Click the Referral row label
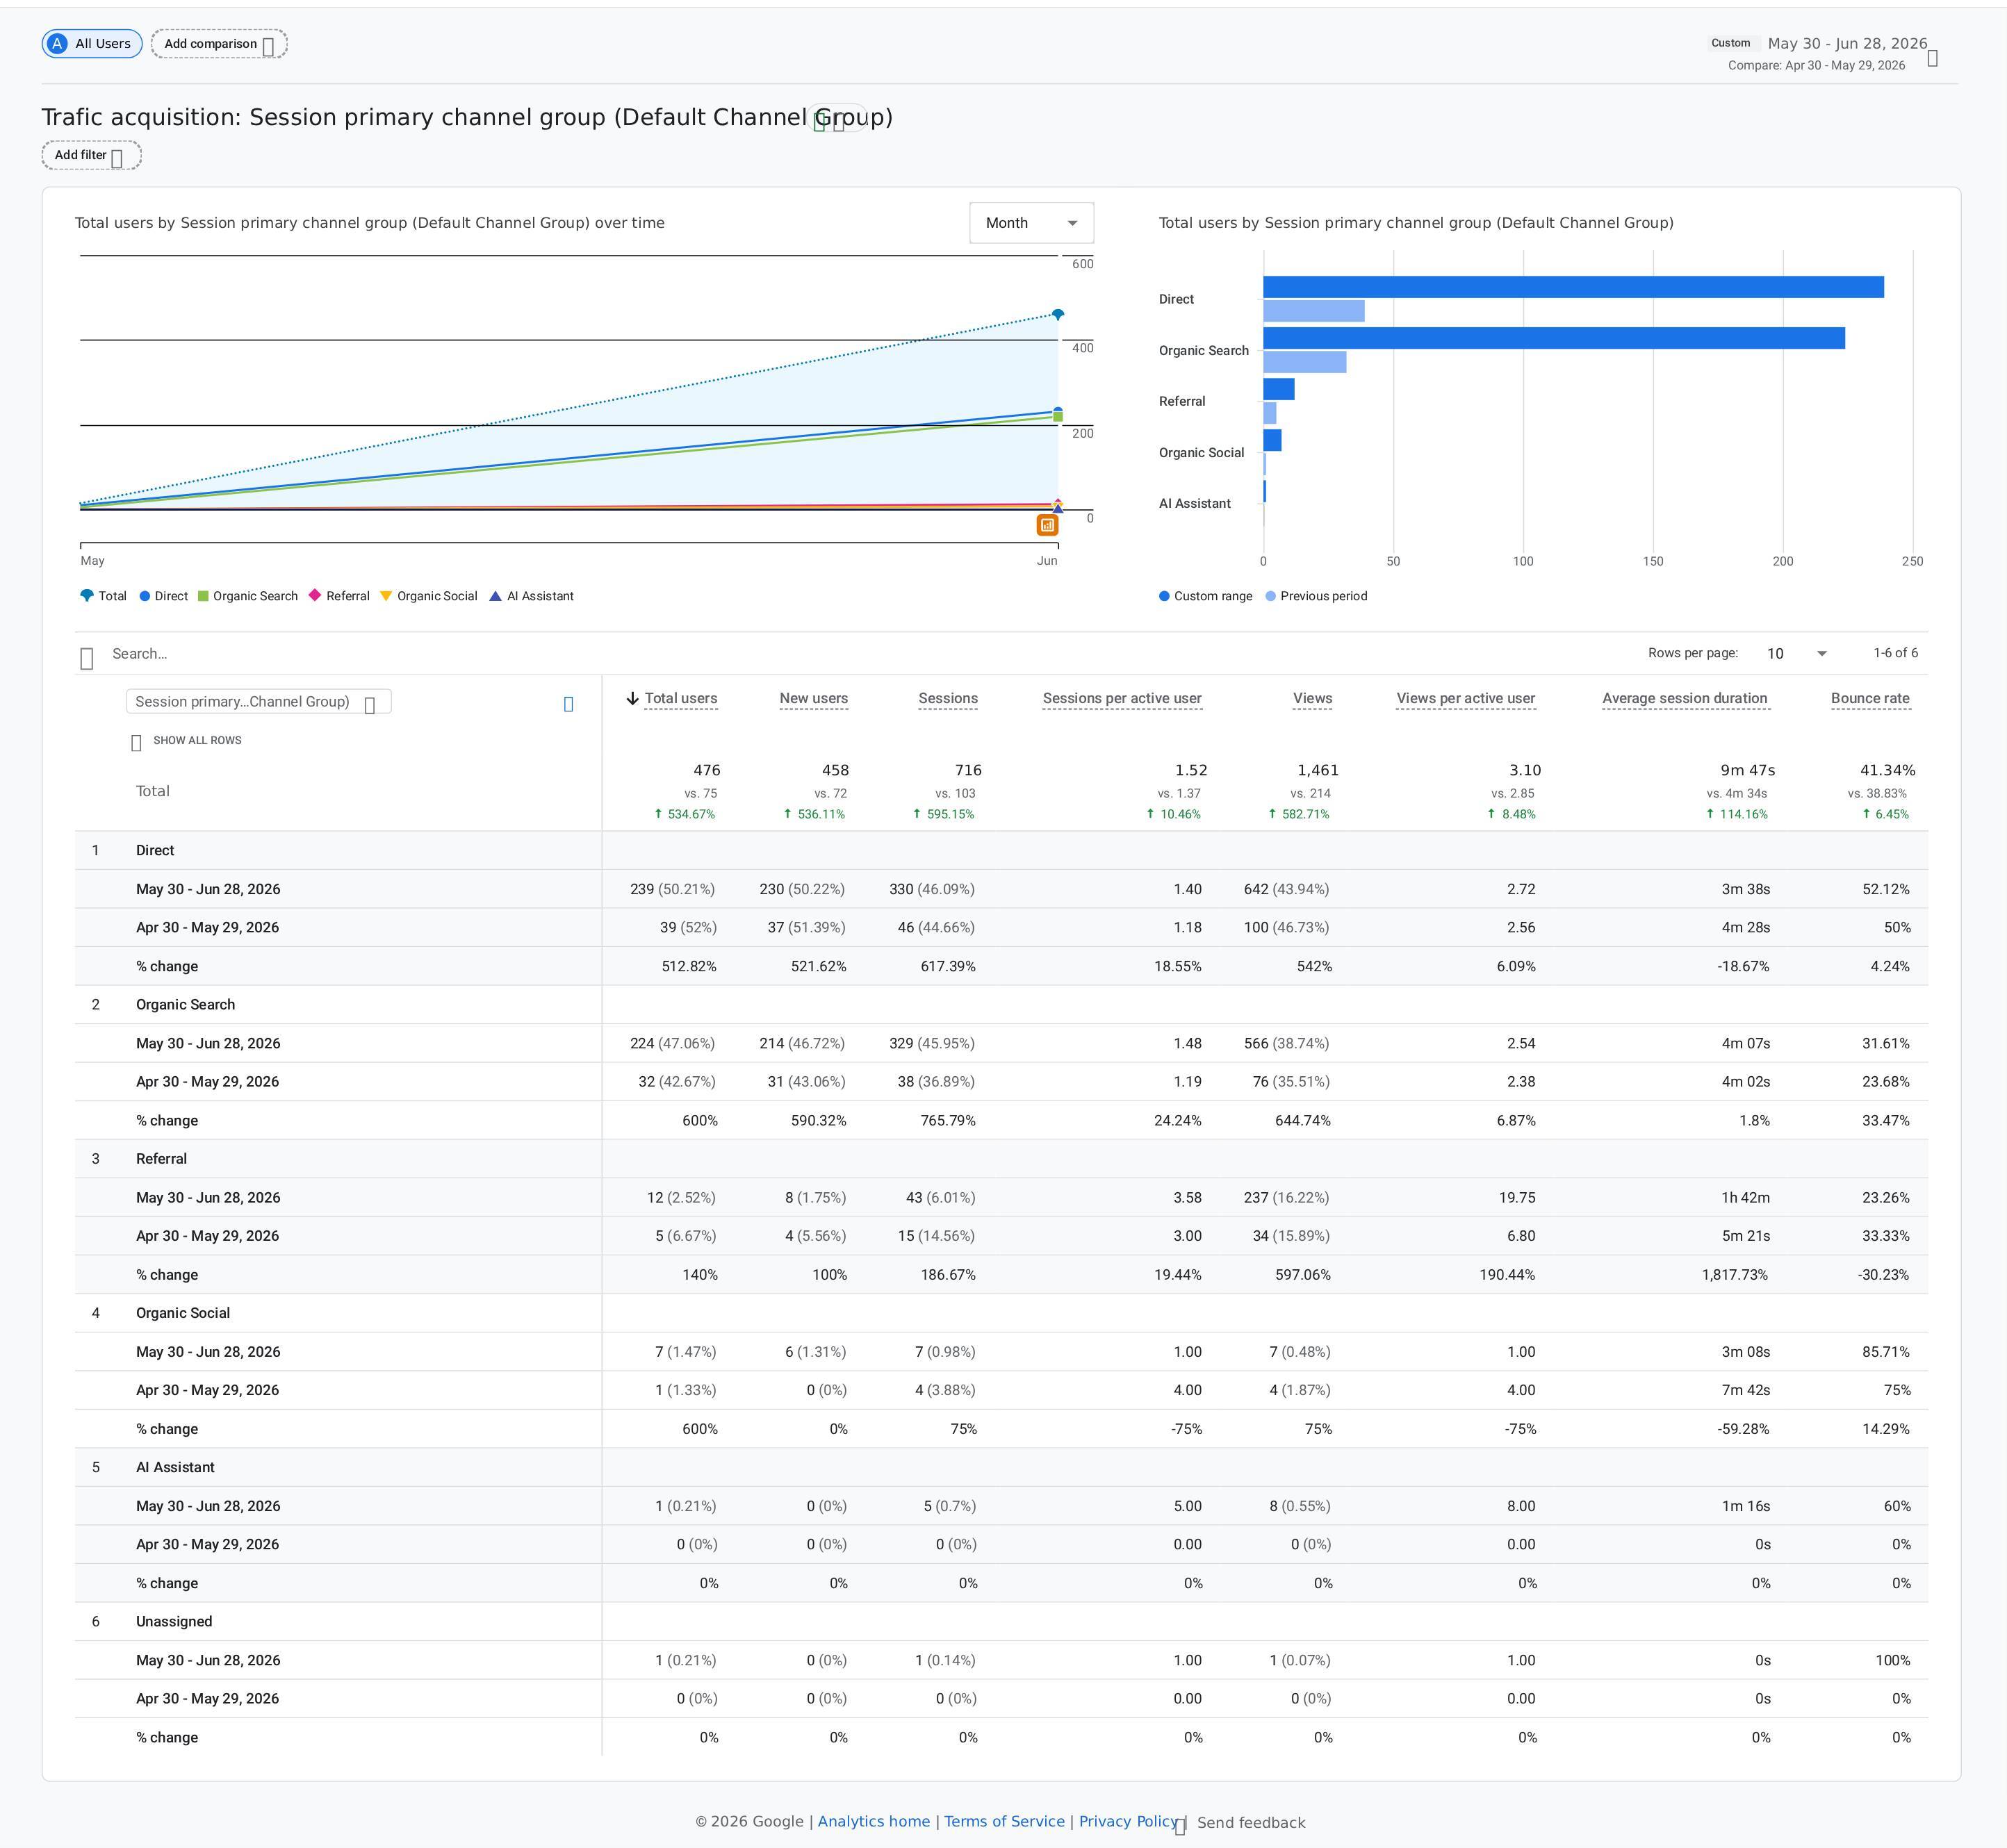The height and width of the screenshot is (1848, 2007). point(161,1159)
